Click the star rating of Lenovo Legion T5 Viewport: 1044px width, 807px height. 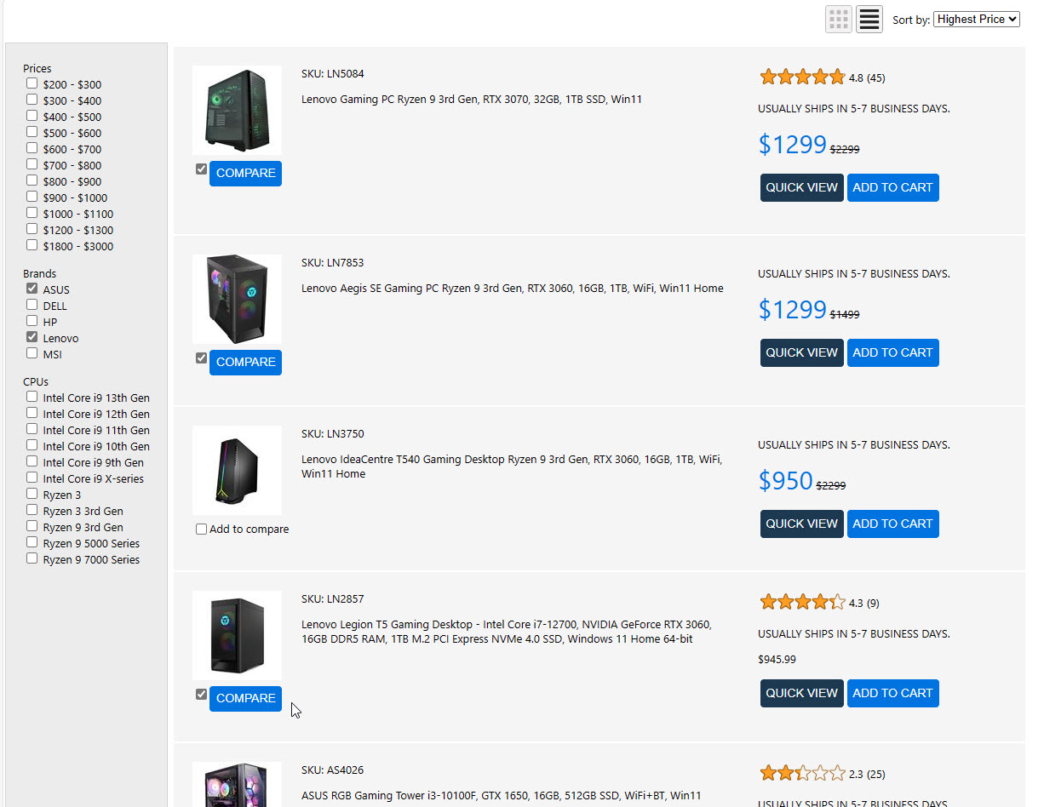801,603
